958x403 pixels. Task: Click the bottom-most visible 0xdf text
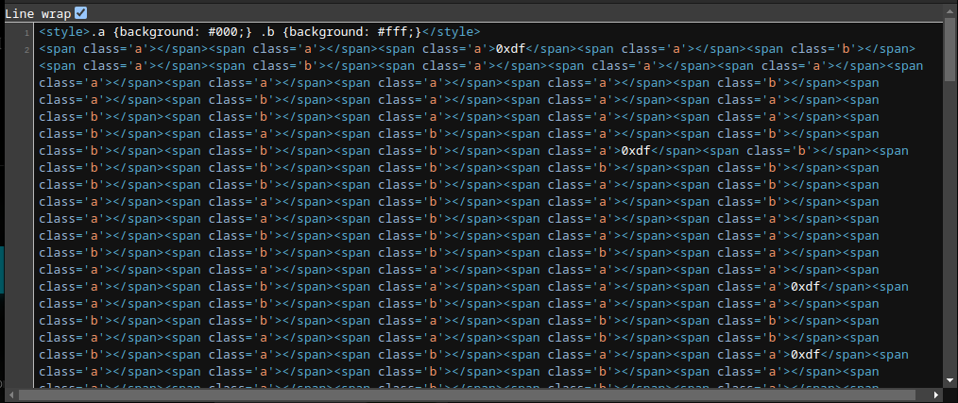[808, 355]
